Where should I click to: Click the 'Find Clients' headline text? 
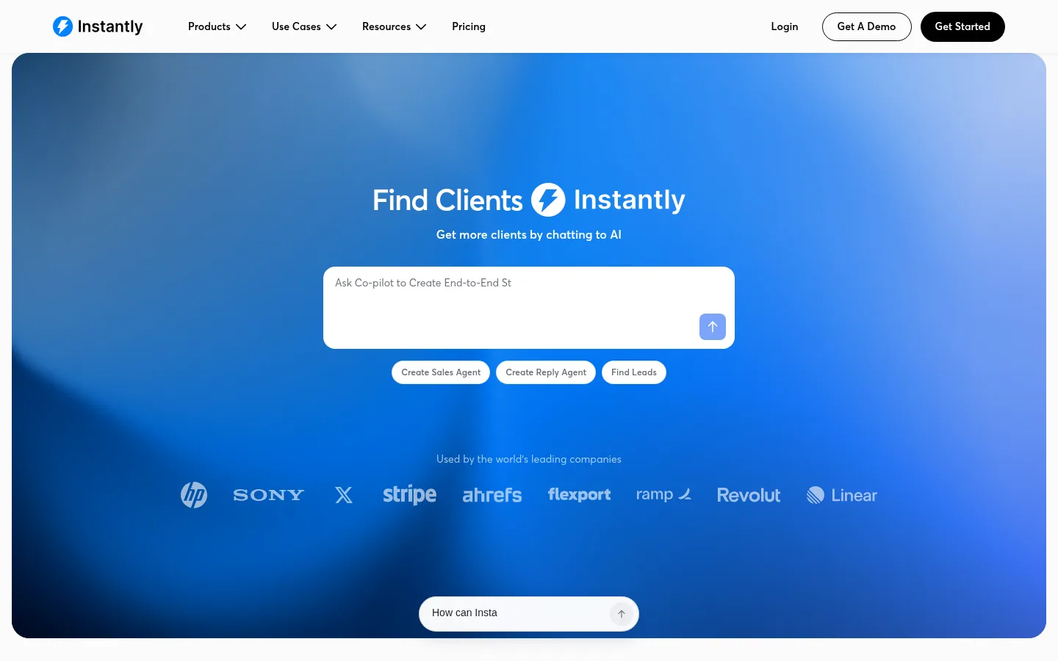(x=447, y=200)
